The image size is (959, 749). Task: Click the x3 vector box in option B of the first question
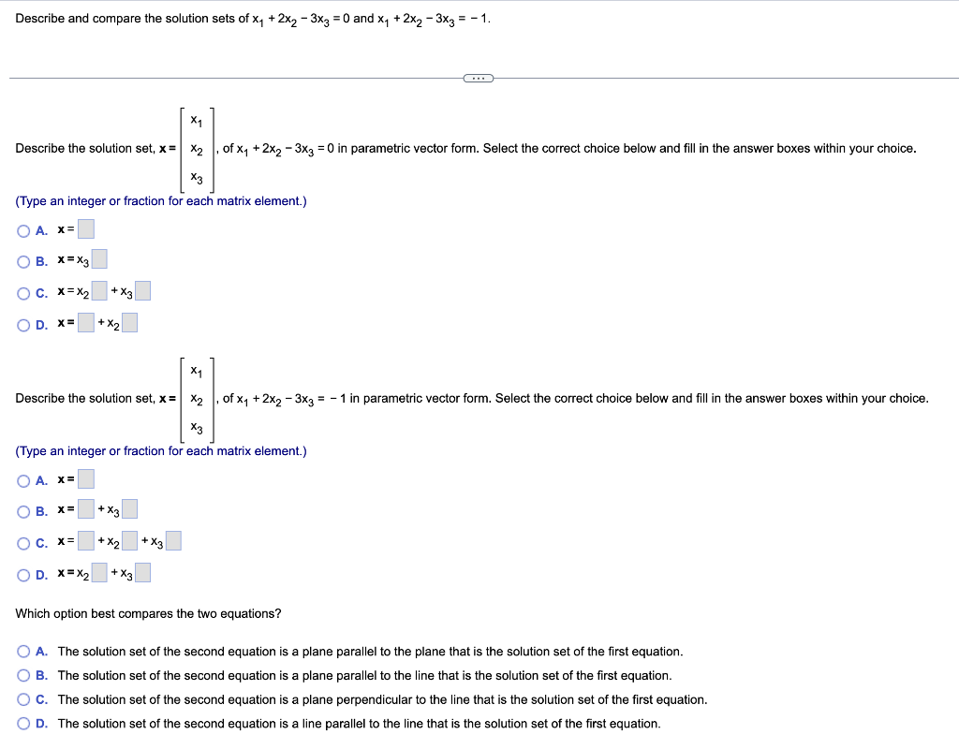pyautogui.click(x=99, y=258)
